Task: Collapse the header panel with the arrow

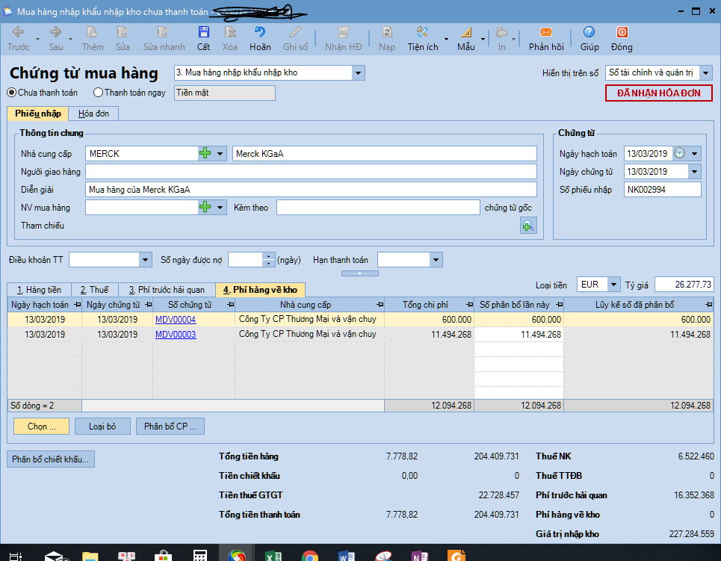Action: pos(360,273)
